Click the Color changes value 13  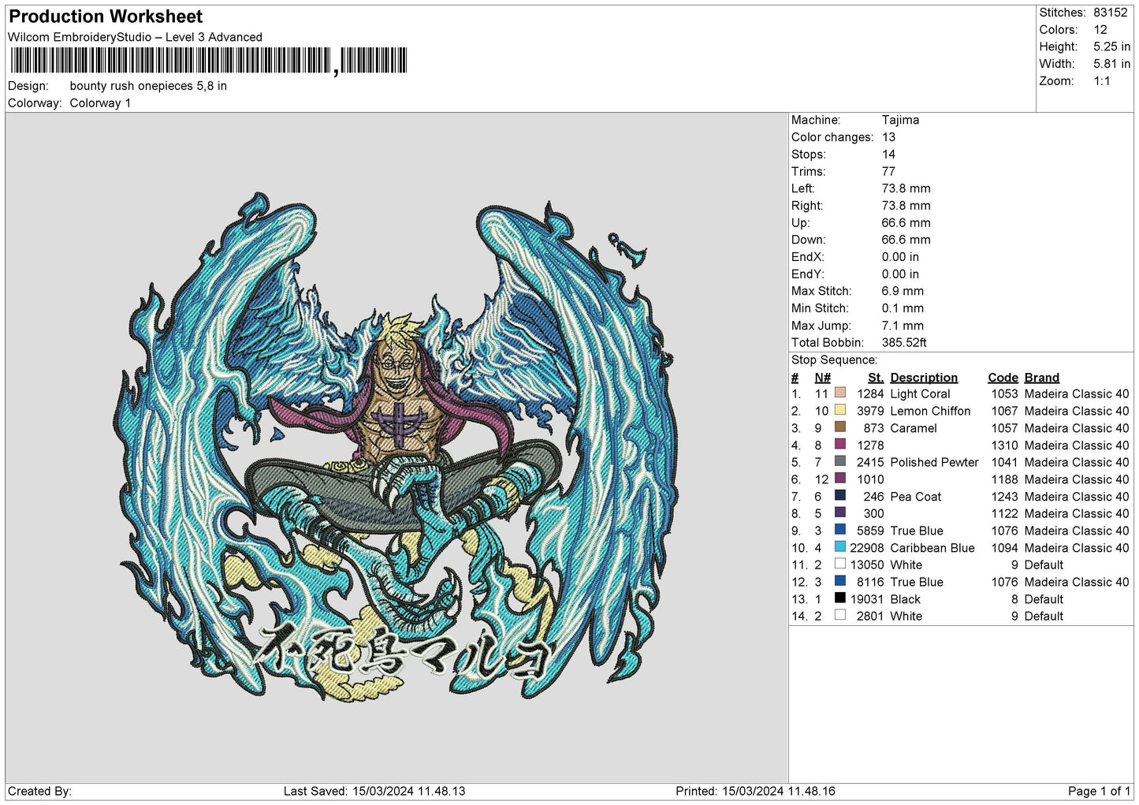(x=888, y=137)
